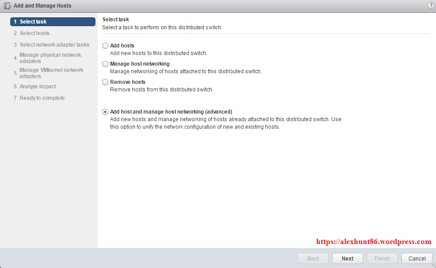Open Manage physical network adapters step
The width and height of the screenshot is (436, 268).
point(50,58)
